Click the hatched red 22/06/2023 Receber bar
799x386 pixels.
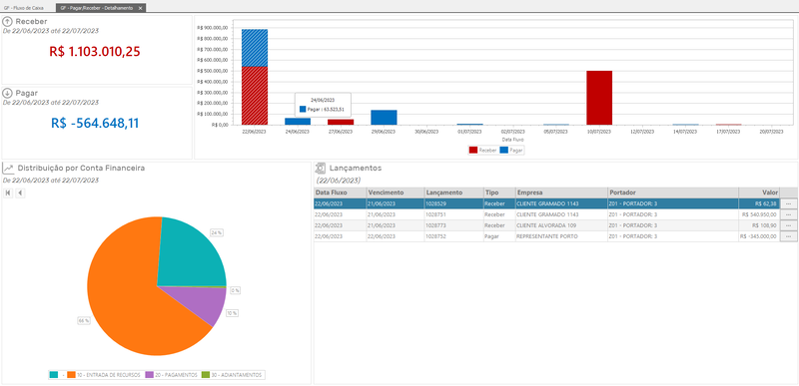pos(255,96)
